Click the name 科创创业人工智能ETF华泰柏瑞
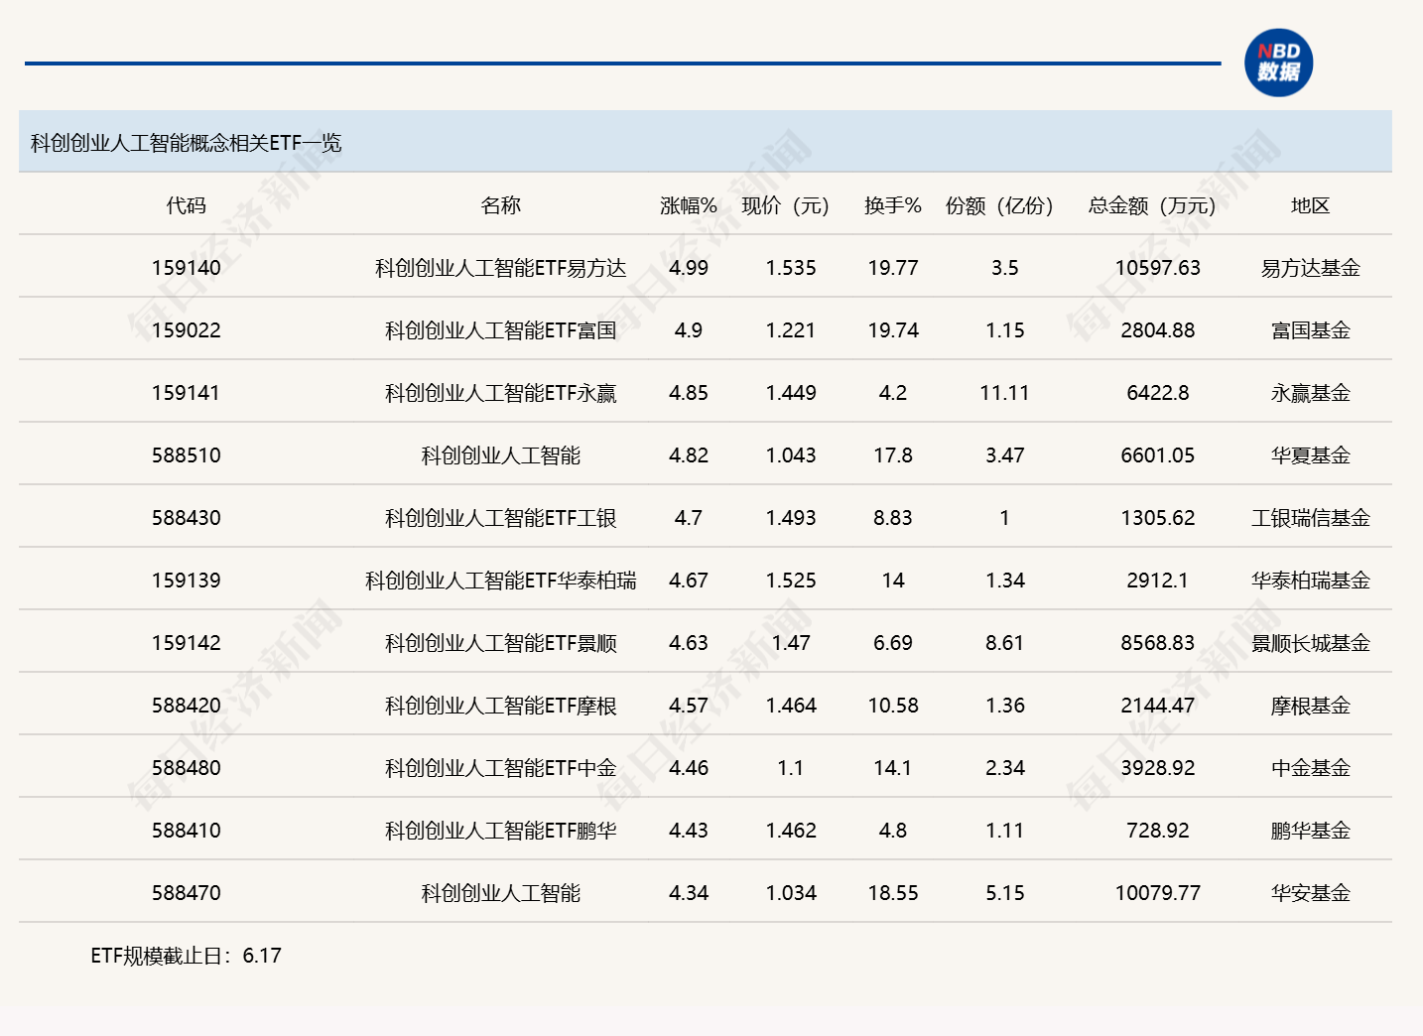Viewport: 1423px width, 1036px height. point(501,581)
